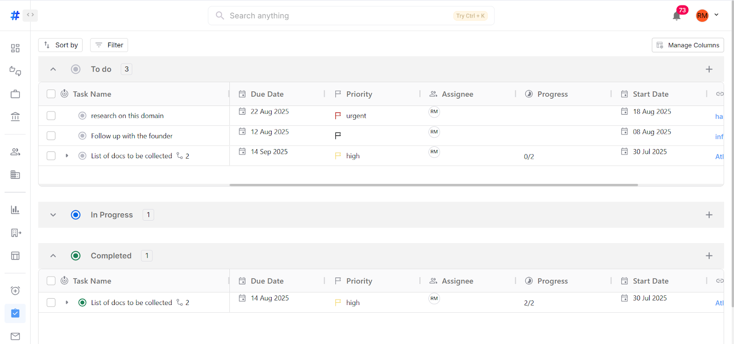734x344 pixels.
Task: Tick checkbox for Completed List of docs row
Action: [51, 303]
